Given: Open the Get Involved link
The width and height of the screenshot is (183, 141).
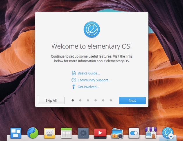Looking at the screenshot, I should (88, 87).
